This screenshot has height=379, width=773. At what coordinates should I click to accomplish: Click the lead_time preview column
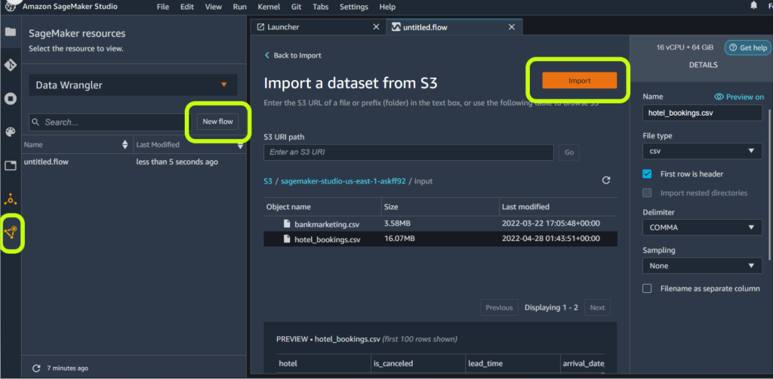point(513,364)
